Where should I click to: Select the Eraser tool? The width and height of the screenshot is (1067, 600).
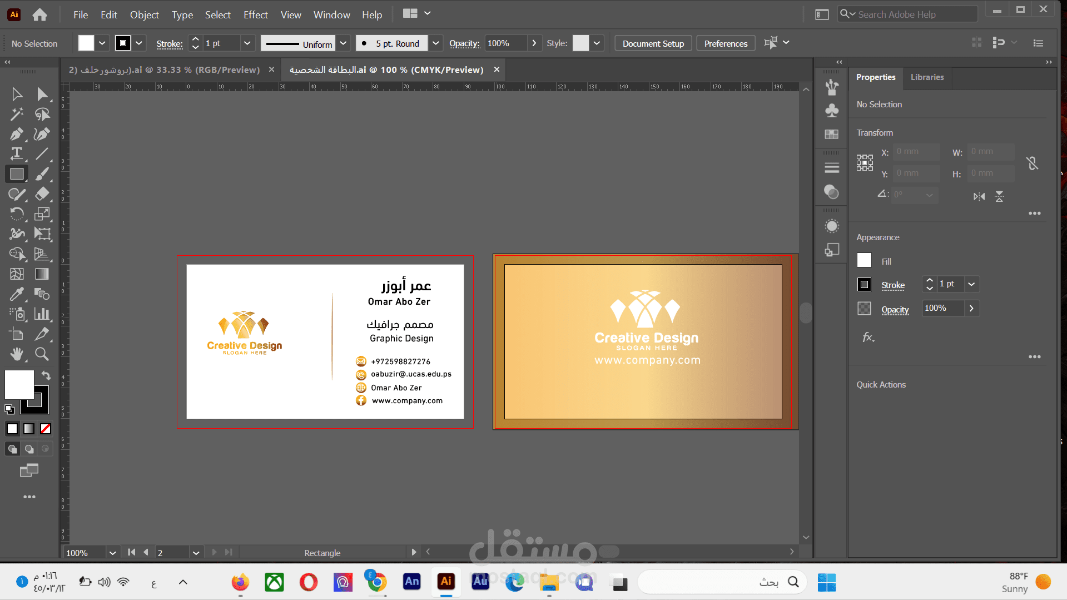(42, 194)
